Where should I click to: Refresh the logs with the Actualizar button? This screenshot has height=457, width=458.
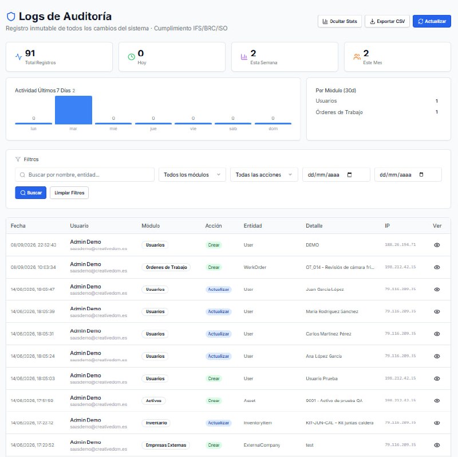[x=432, y=21]
